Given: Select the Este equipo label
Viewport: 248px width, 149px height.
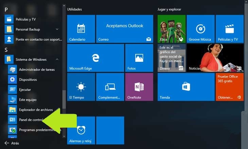Looking at the screenshot, I should pyautogui.click(x=28, y=100).
